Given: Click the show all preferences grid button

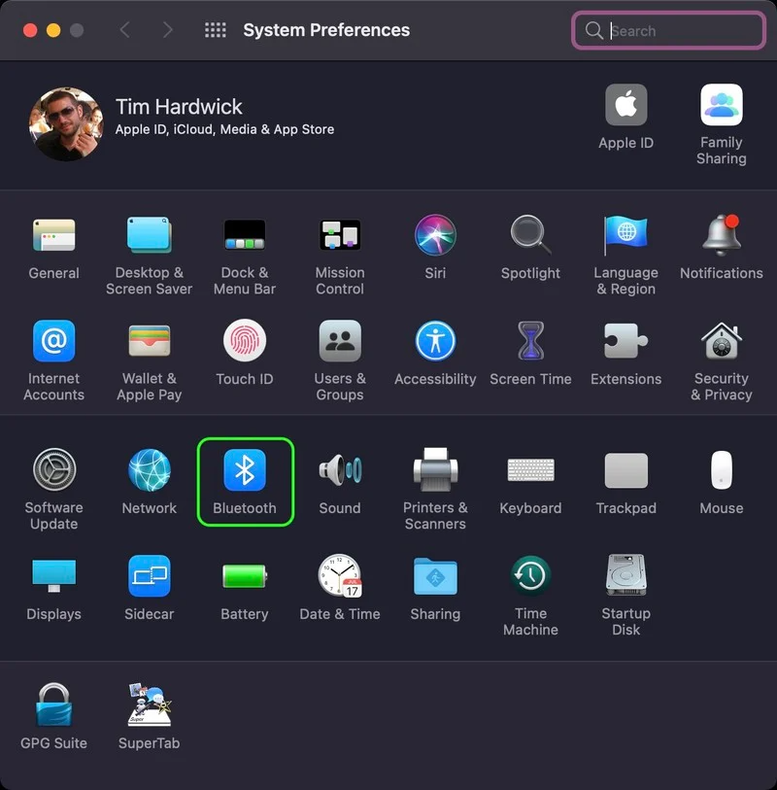Looking at the screenshot, I should 216,30.
